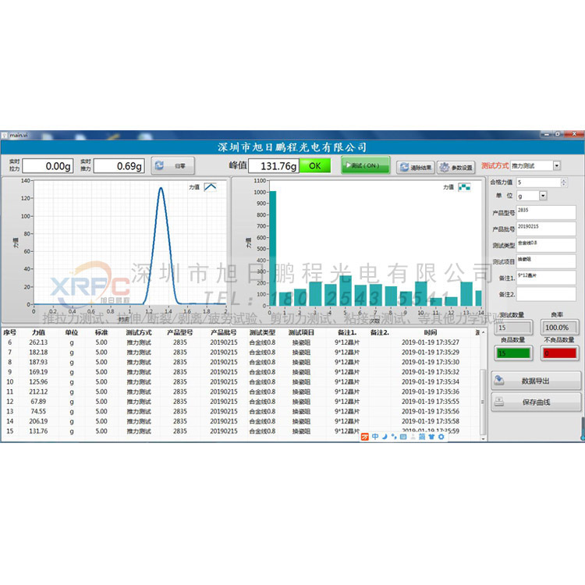
Task: Click the green 良品数量 indicator
Action: (x=514, y=353)
